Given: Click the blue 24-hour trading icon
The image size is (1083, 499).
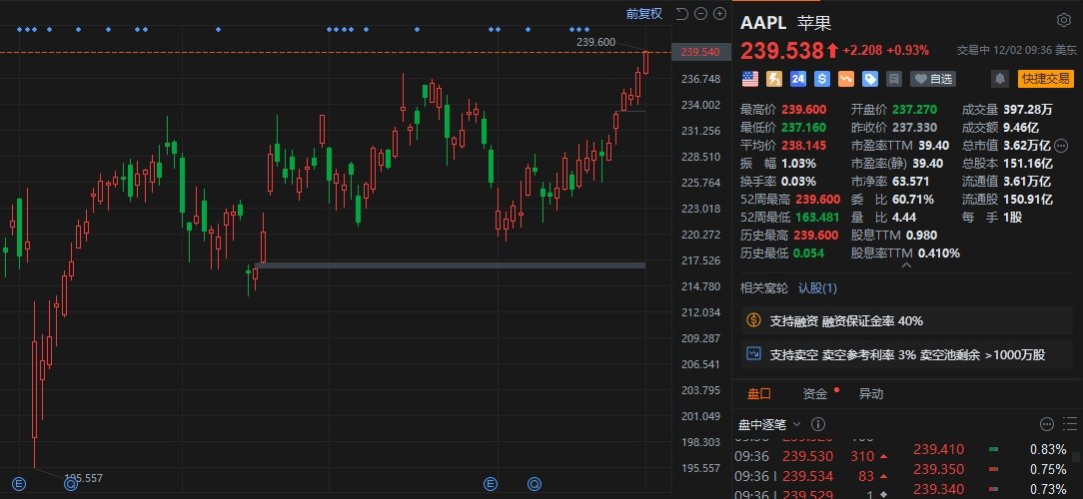Looking at the screenshot, I should [x=798, y=78].
